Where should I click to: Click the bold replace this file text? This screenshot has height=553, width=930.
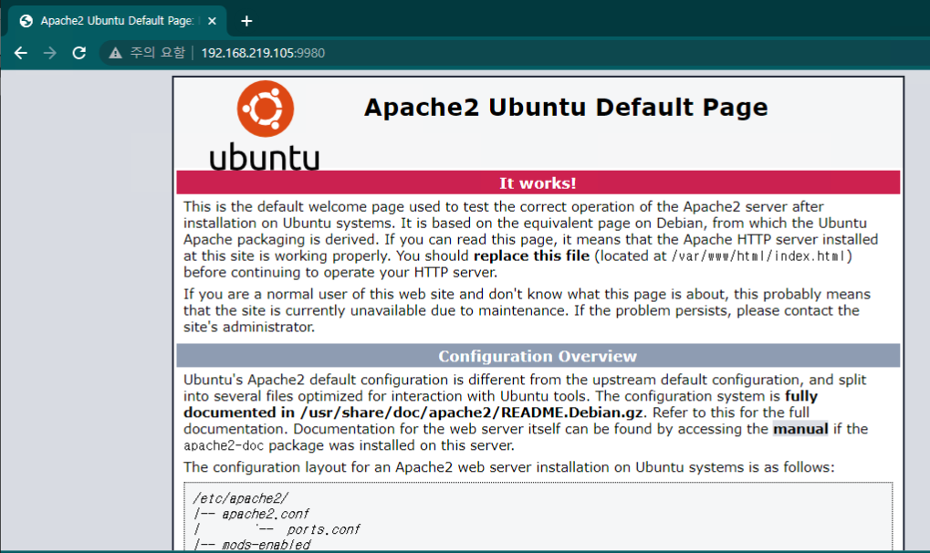click(x=531, y=256)
